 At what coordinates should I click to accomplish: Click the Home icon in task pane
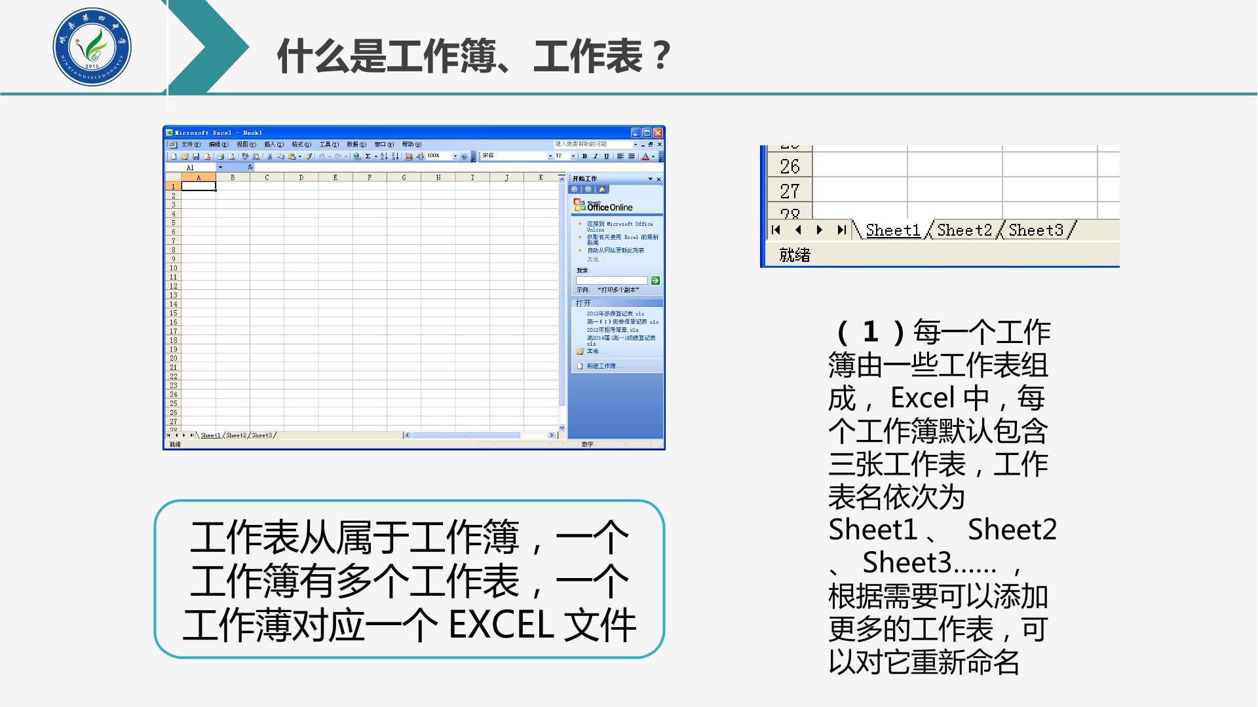602,189
